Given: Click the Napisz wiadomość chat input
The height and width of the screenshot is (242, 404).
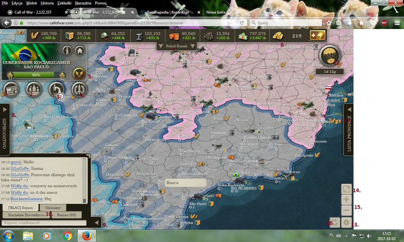Looking at the screenshot, I should [x=44, y=223].
